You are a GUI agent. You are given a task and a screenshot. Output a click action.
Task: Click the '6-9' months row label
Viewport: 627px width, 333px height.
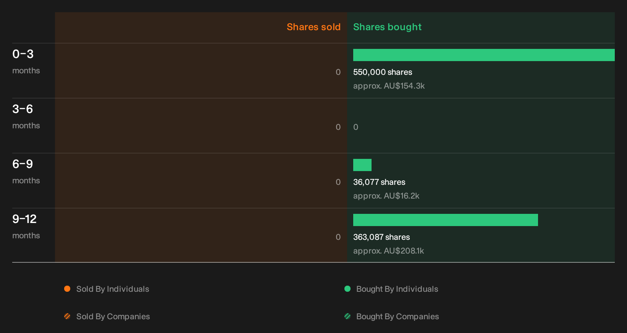(x=23, y=164)
